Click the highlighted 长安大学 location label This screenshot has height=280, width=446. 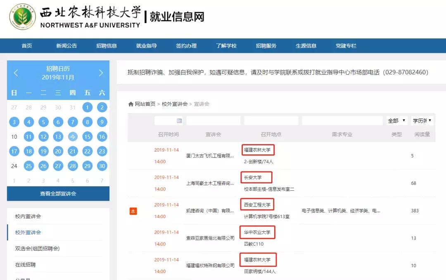click(257, 177)
